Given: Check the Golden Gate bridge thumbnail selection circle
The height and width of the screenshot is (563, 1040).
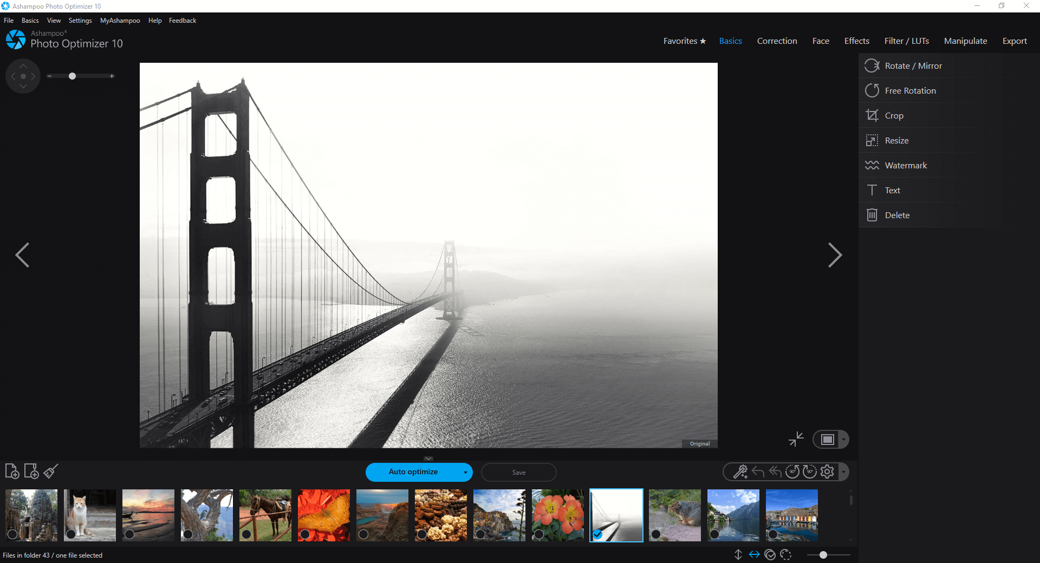Looking at the screenshot, I should (x=598, y=535).
